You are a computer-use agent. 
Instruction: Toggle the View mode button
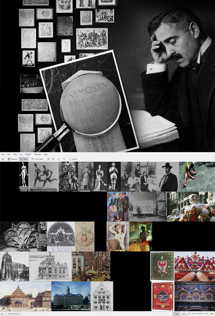click(x=24, y=159)
